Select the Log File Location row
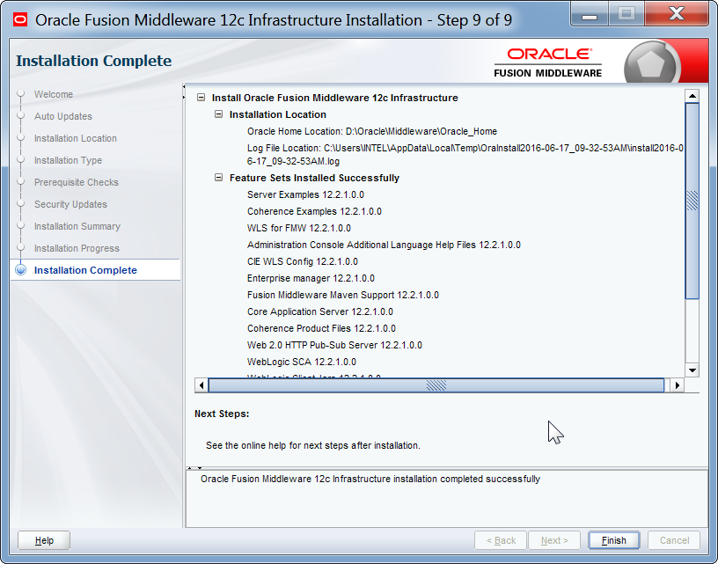The image size is (718, 564). pyautogui.click(x=465, y=155)
